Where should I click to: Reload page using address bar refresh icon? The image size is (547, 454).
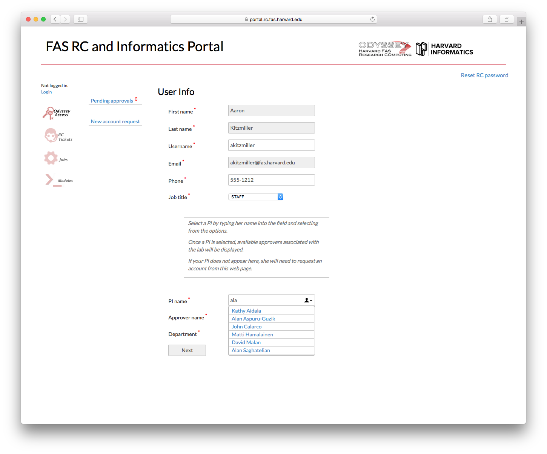point(372,19)
